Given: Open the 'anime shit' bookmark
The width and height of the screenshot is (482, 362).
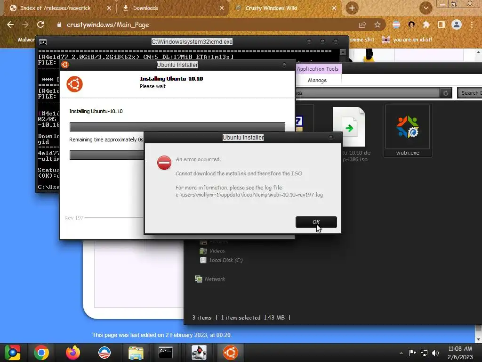Looking at the screenshot, I should pos(362,40).
